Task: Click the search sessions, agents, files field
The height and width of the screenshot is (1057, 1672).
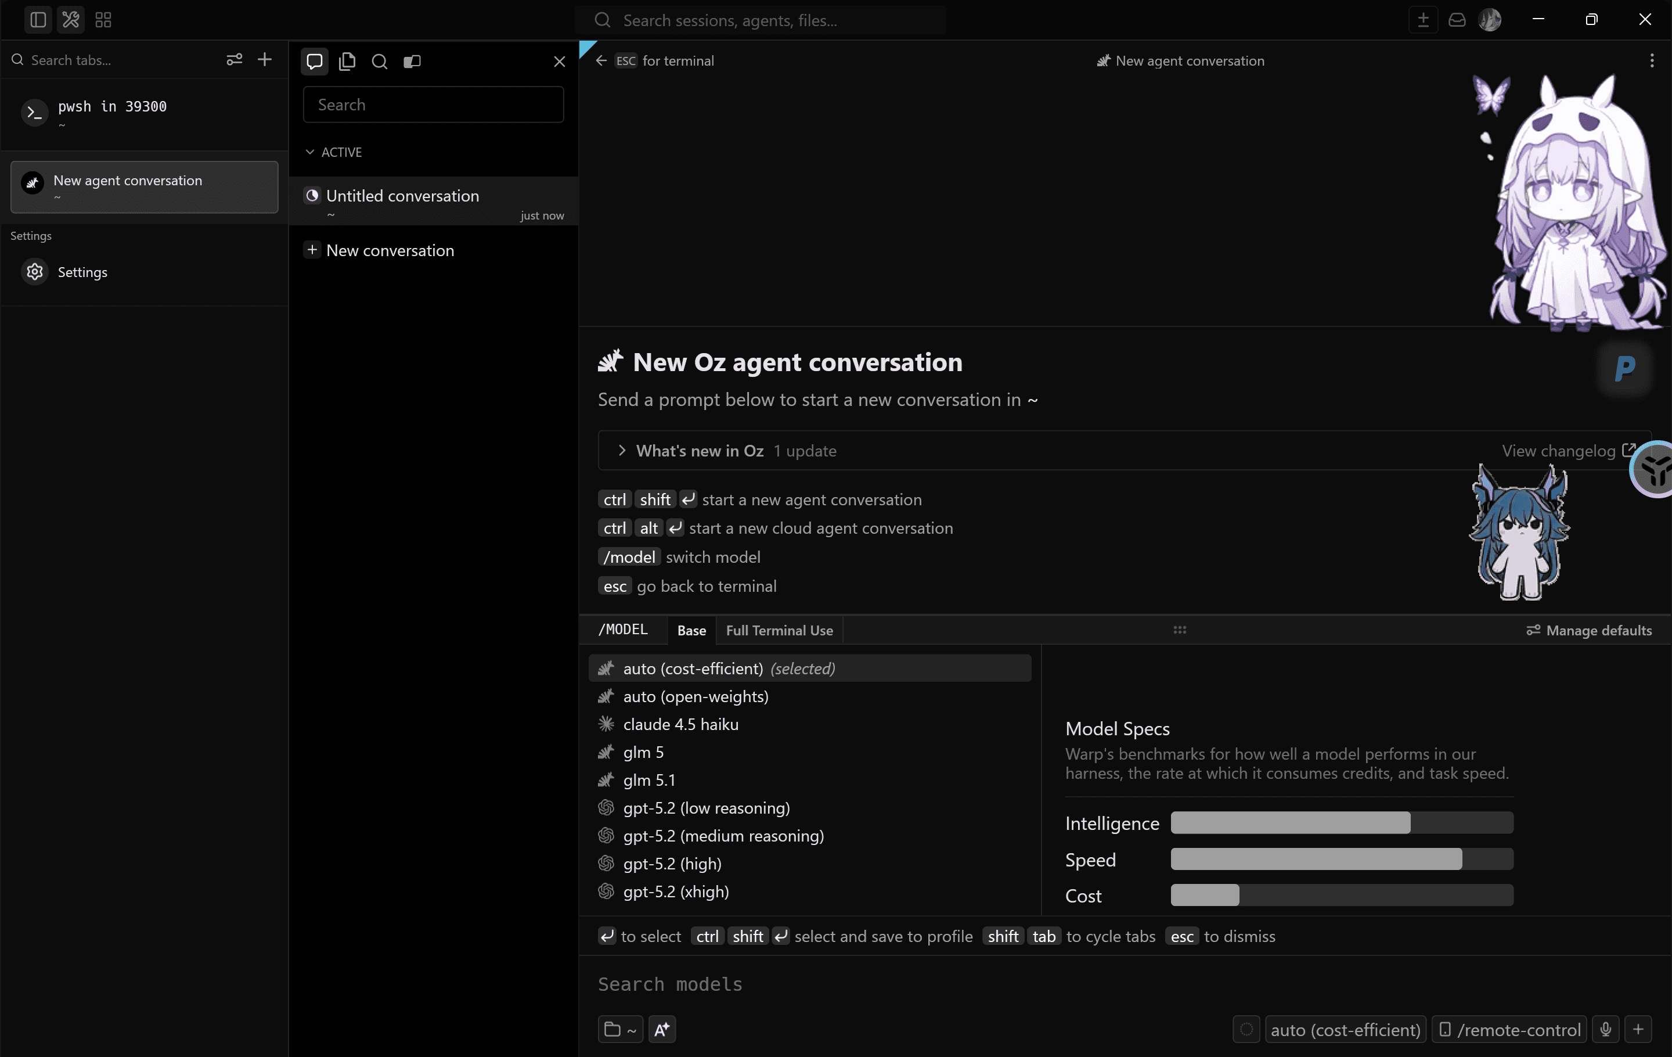Action: (761, 20)
